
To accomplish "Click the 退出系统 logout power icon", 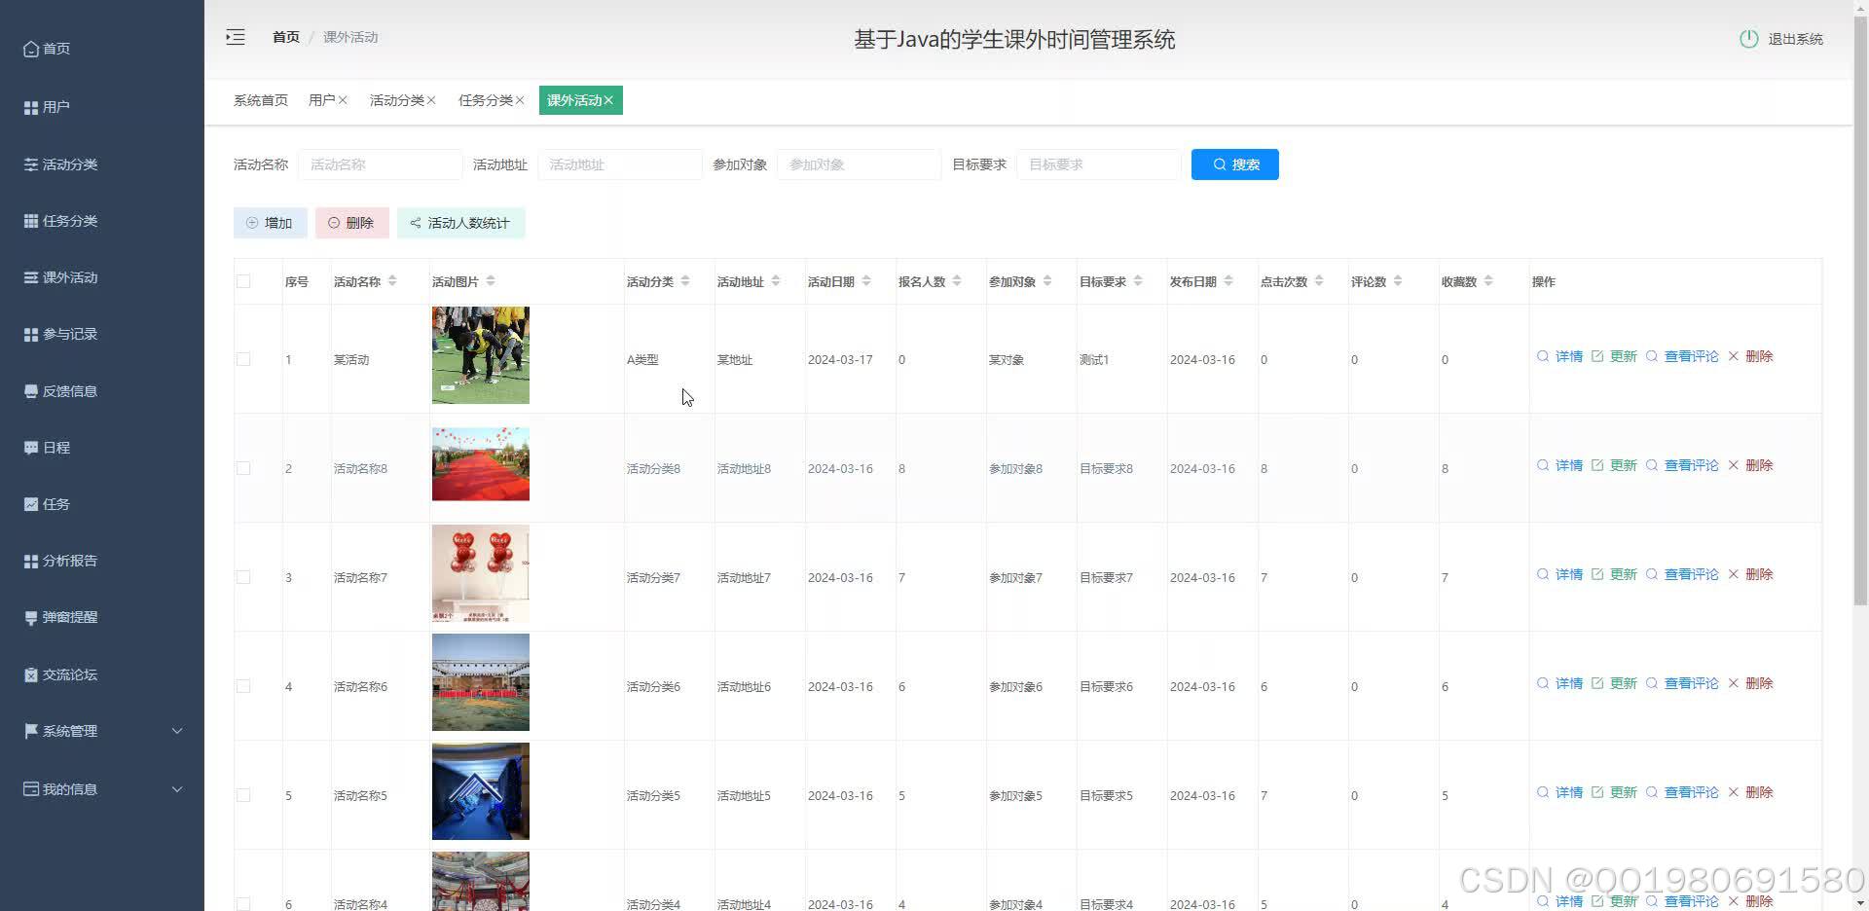I will click(1748, 39).
